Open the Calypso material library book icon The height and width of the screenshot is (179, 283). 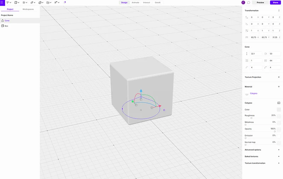279,103
